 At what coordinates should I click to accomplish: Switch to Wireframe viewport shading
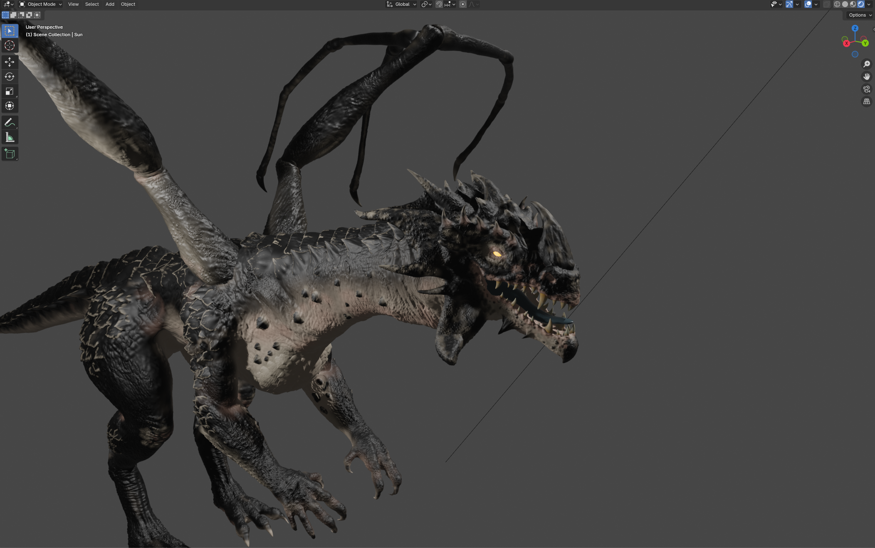click(x=837, y=4)
